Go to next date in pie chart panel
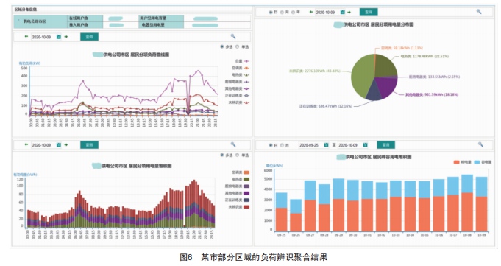 click(x=349, y=13)
